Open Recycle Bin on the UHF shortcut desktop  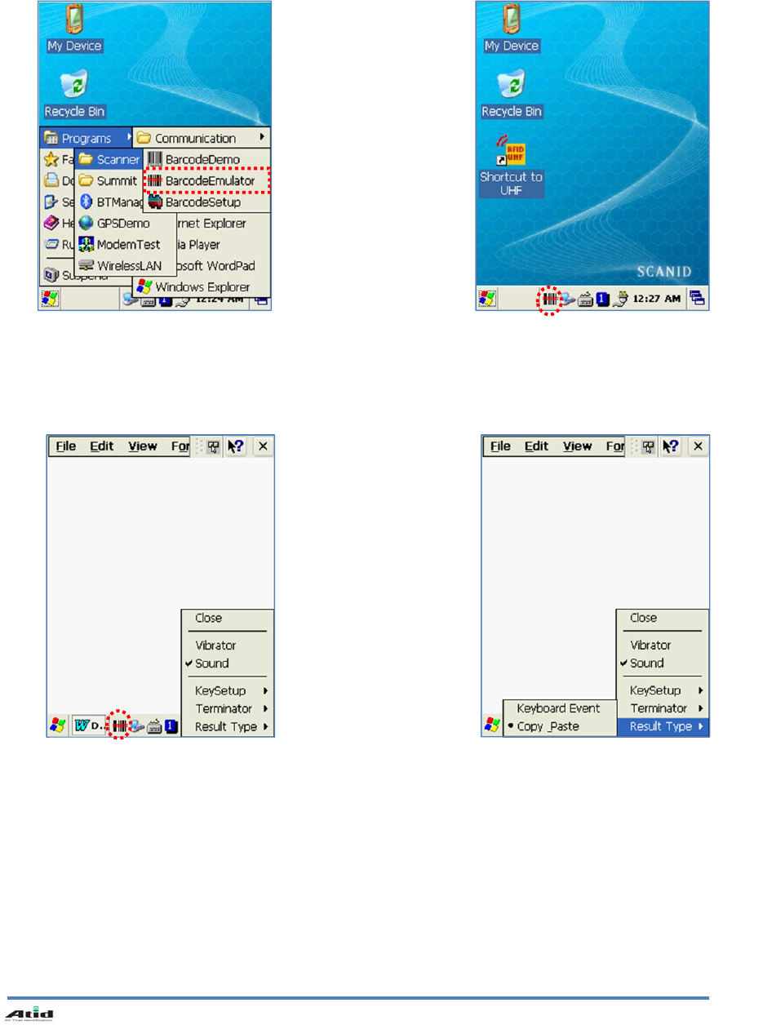pyautogui.click(x=512, y=94)
